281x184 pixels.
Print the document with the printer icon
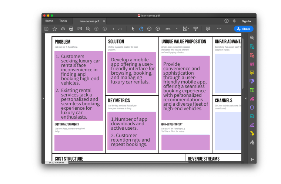pyautogui.click(x=71, y=29)
